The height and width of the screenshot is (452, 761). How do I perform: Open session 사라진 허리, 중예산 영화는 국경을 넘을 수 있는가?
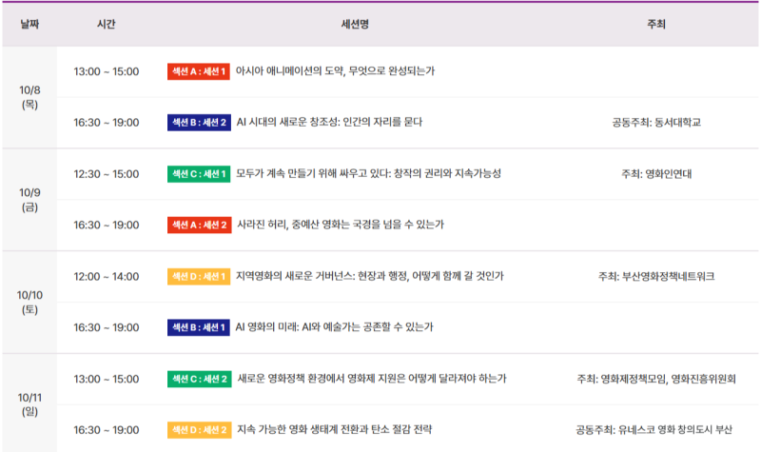tap(341, 225)
